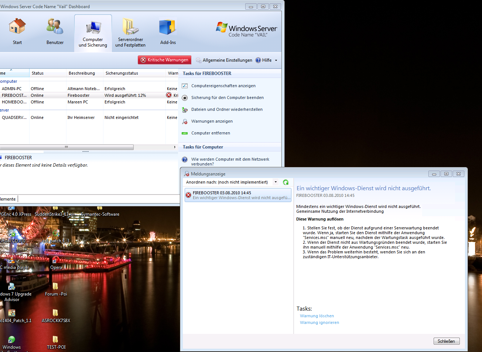Click the Sicherung beenden stop icon
The image size is (482, 352).
[x=185, y=98]
